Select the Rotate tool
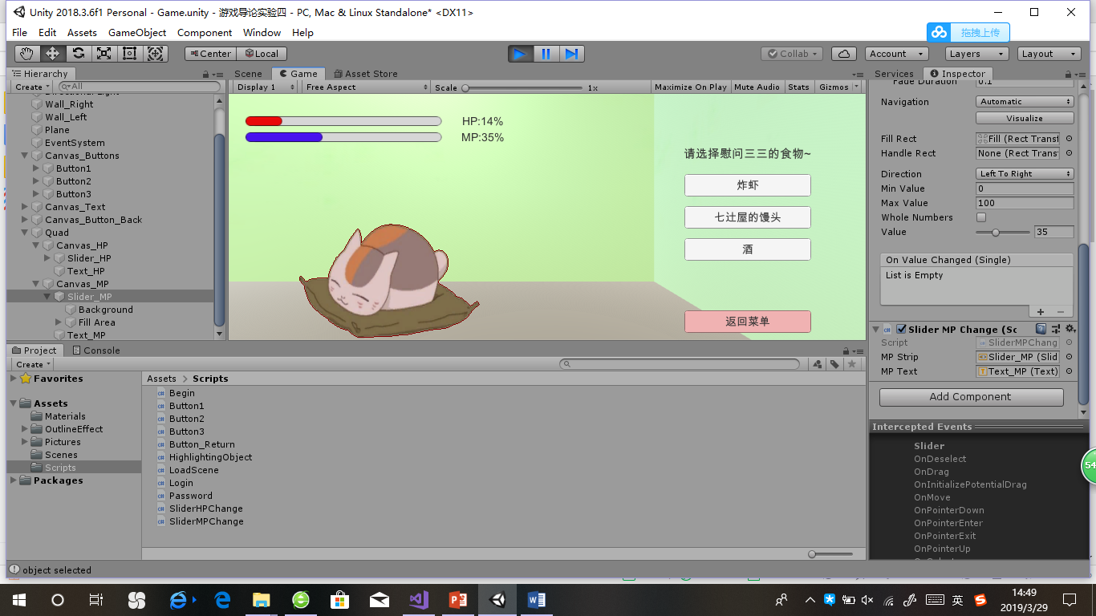 (77, 54)
